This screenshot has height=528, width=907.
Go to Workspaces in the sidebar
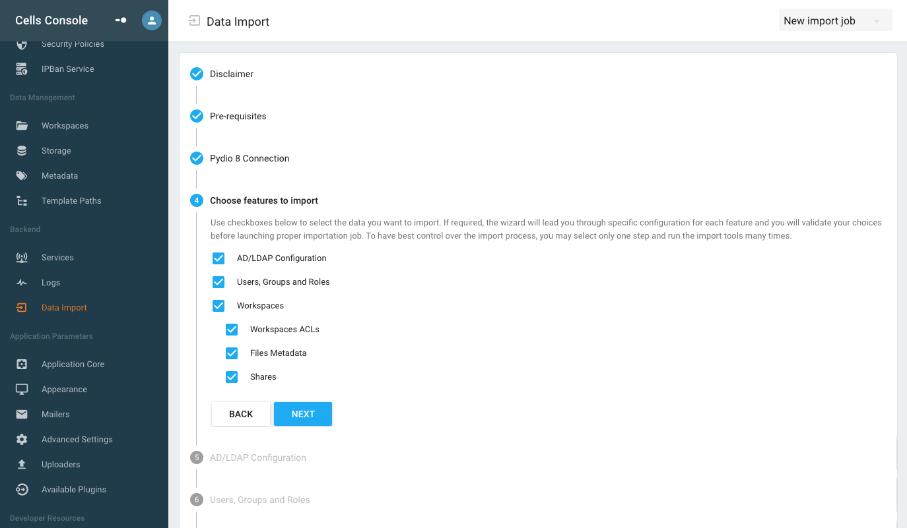pos(65,126)
